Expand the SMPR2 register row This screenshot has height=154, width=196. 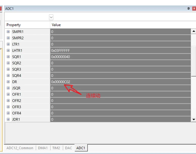(8, 38)
